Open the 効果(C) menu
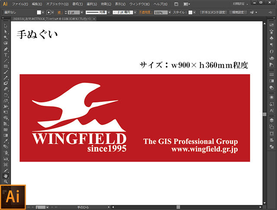 [106, 4]
